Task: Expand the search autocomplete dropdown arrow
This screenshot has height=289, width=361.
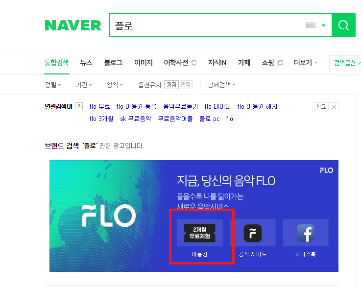Action: click(x=323, y=25)
